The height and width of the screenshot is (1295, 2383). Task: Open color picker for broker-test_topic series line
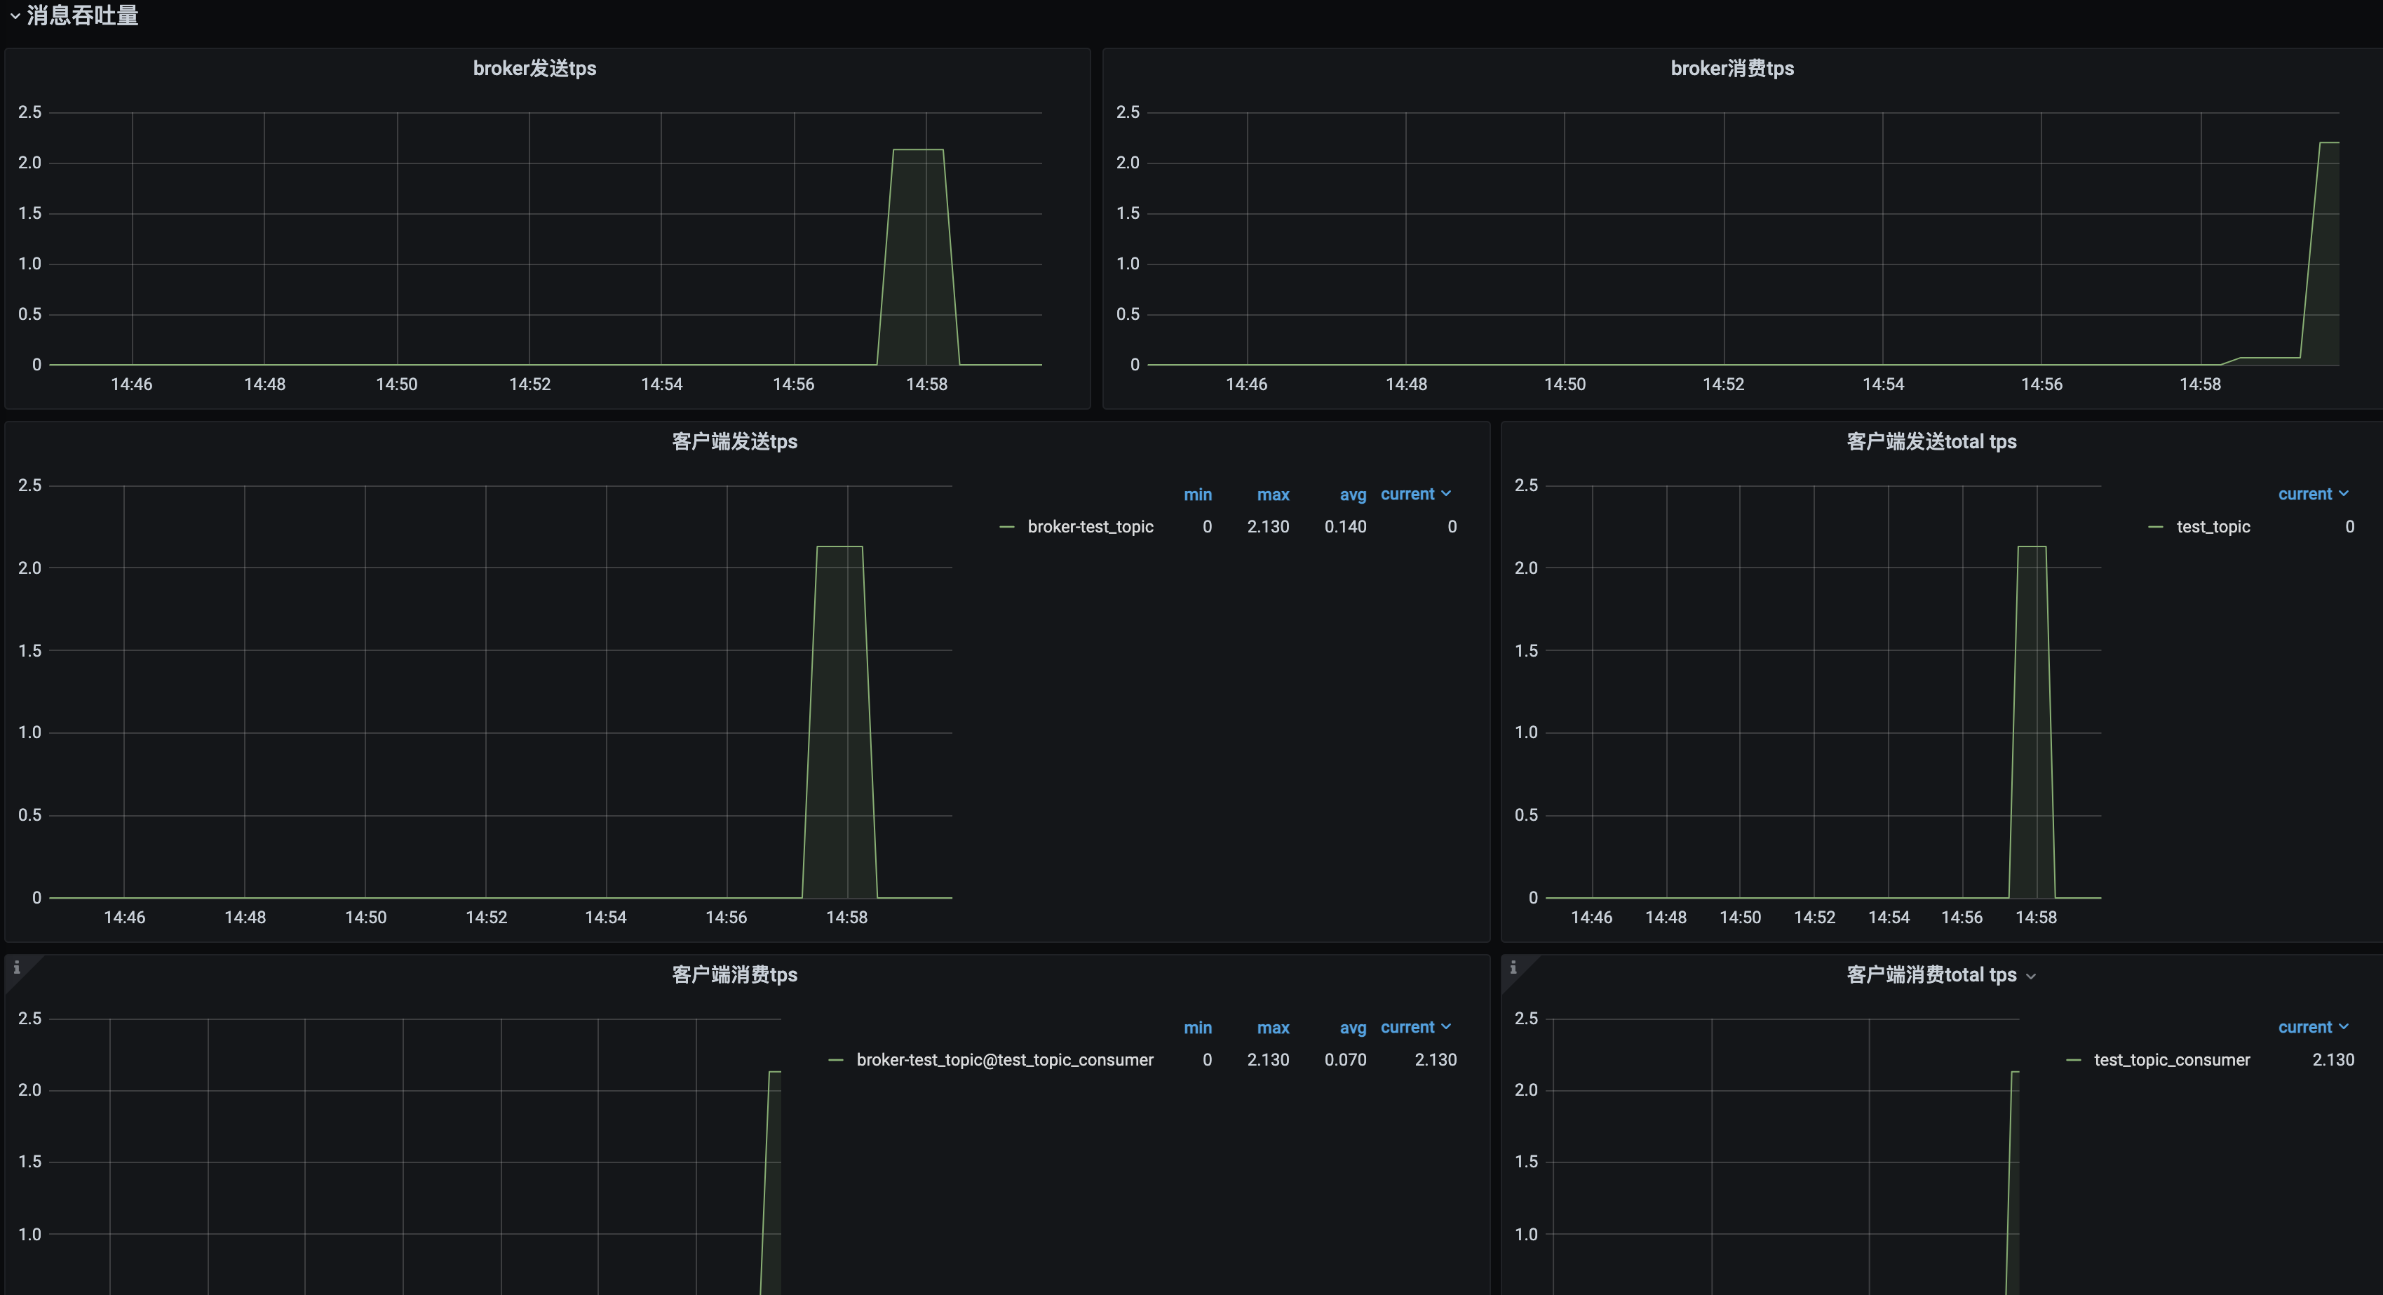coord(1006,527)
